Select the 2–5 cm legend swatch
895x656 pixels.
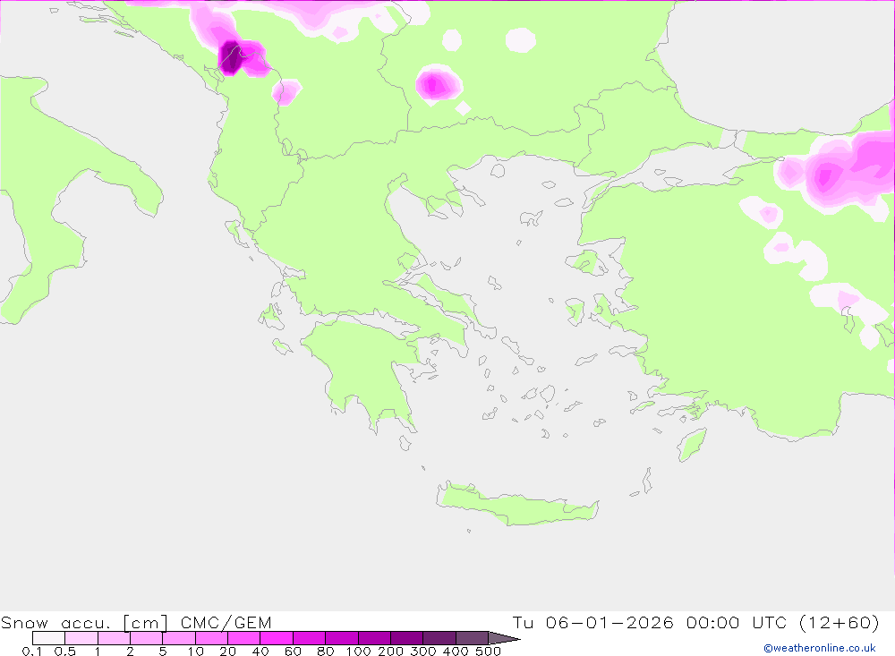147,638
